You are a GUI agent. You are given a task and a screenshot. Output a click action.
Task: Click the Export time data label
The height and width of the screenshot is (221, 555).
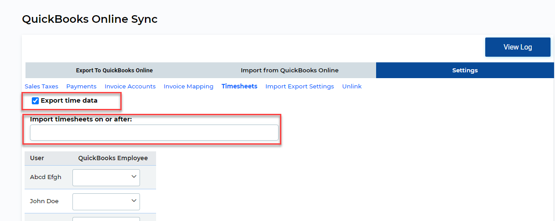click(x=69, y=101)
